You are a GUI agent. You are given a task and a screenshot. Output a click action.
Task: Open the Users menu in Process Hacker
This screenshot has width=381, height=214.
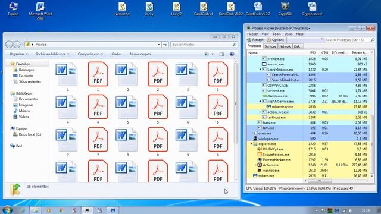pos(288,34)
